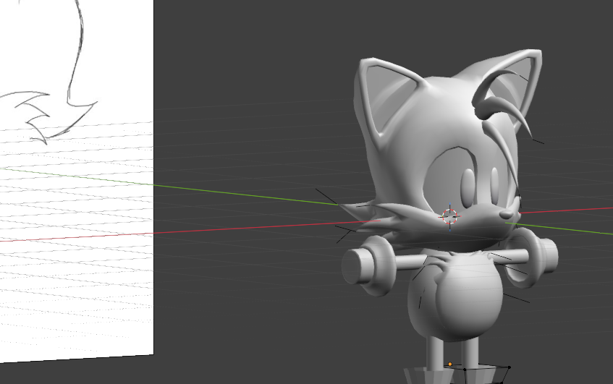
Task: Click the character's nose tip
Action: point(506,214)
